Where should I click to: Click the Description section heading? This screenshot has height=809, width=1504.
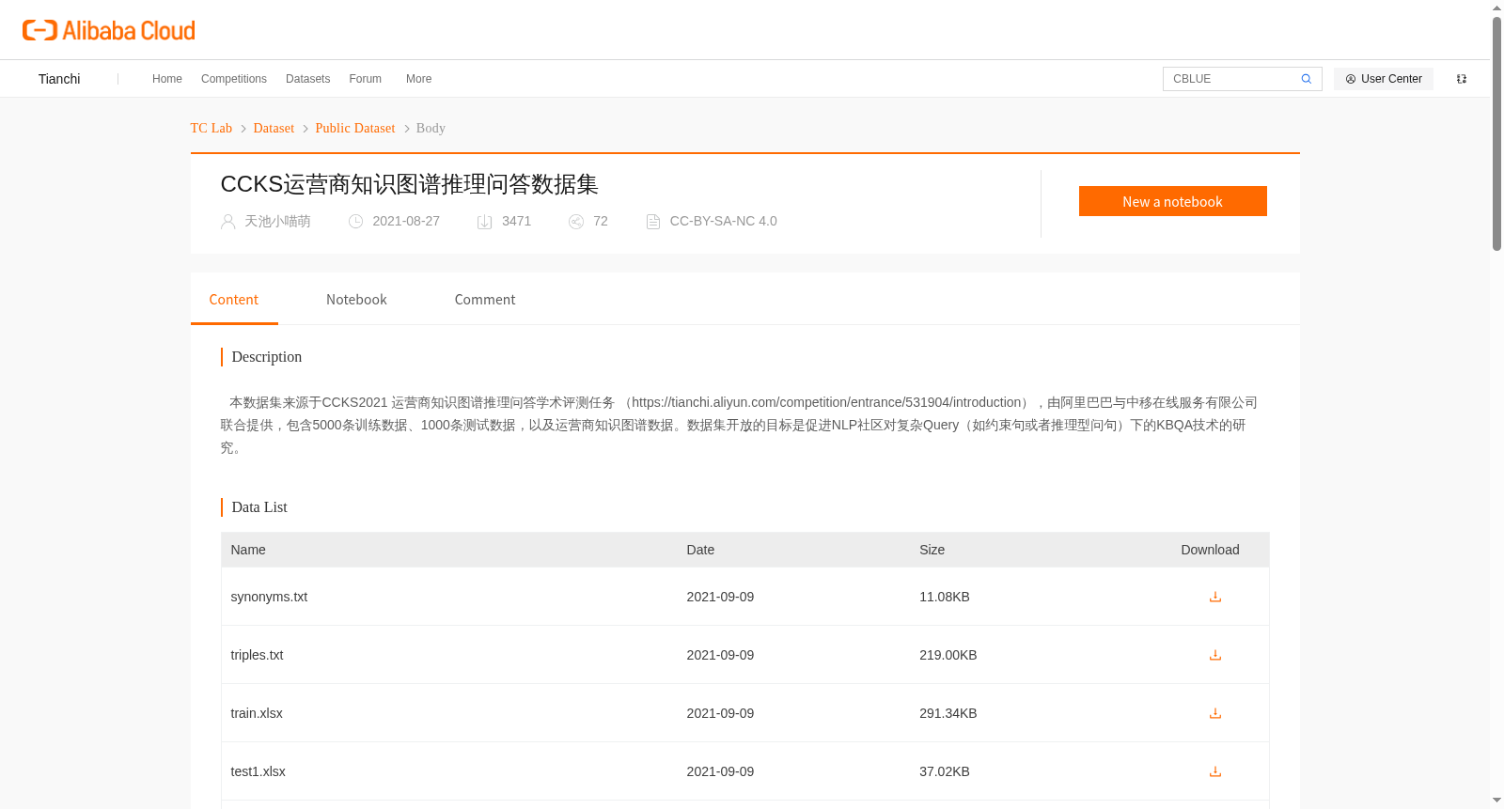click(267, 357)
